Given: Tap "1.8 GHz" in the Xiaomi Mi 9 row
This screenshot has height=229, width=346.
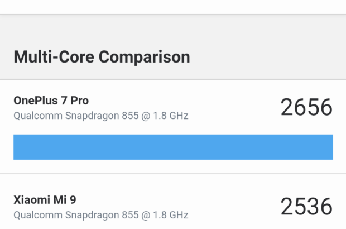Looking at the screenshot, I should pos(171,215).
